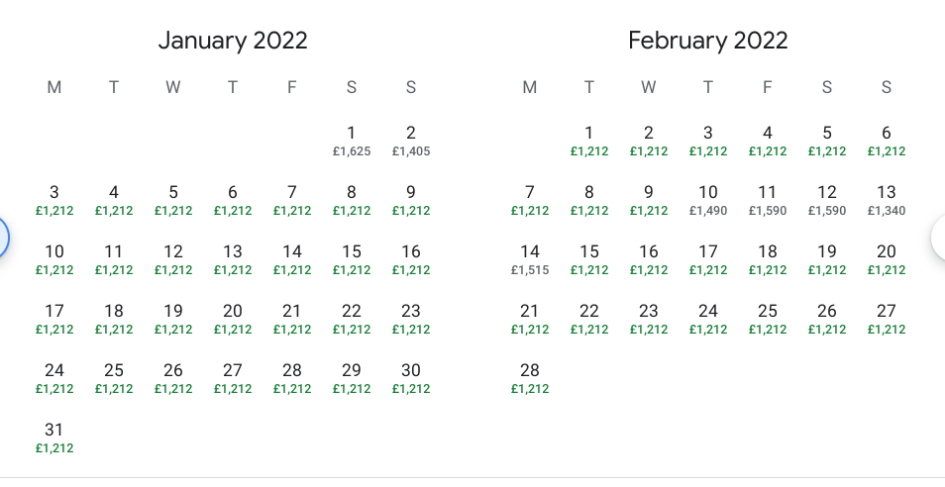Select January 1 priced at £1,625

pos(352,141)
